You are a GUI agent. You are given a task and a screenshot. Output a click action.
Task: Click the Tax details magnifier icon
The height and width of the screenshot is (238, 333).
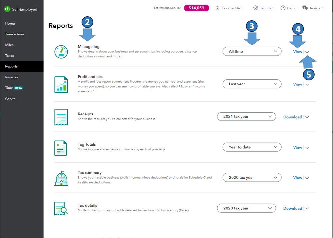pos(61,208)
